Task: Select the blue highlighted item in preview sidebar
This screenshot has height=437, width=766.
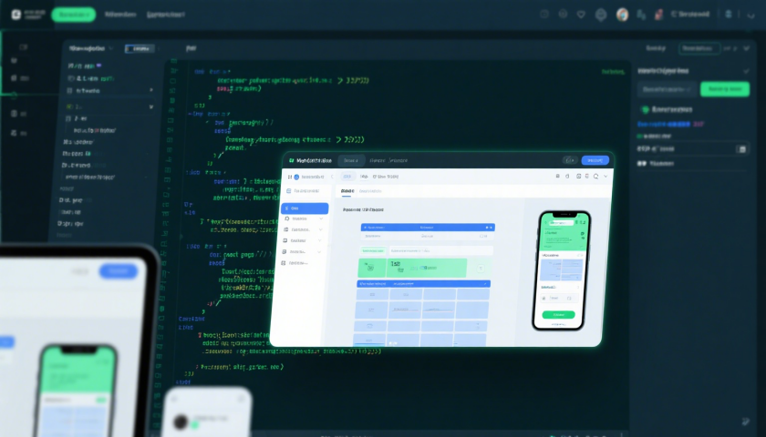Action: click(x=305, y=208)
